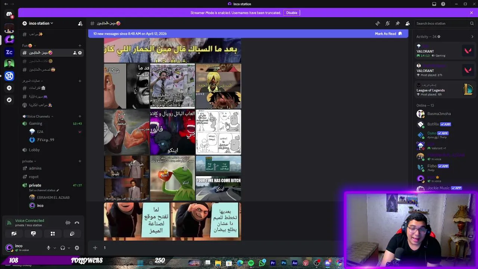Image resolution: width=478 pixels, height=269 pixels.
Task: Add a channel to Voice Channels
Action: (80, 116)
